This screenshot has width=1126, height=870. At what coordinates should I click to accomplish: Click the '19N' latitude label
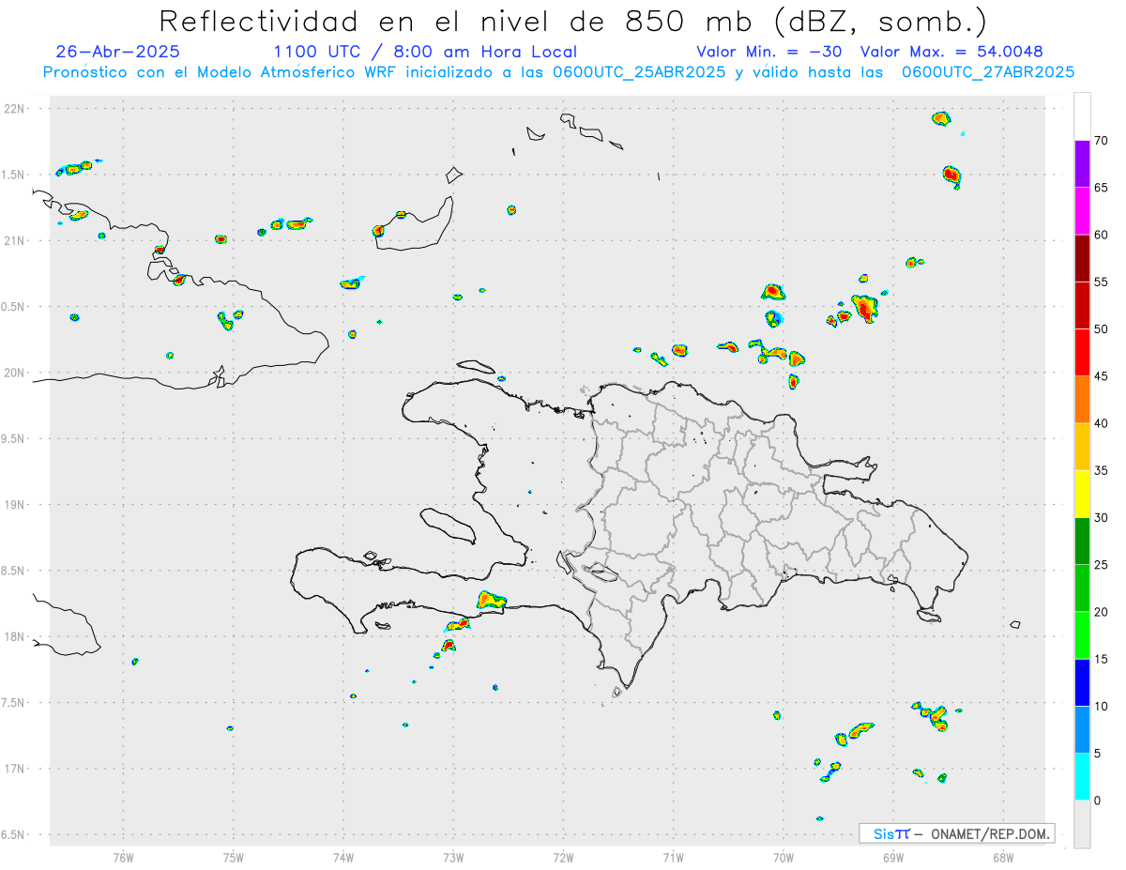pos(15,505)
